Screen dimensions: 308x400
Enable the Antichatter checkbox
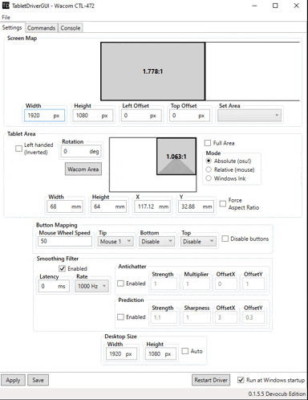[x=121, y=284]
